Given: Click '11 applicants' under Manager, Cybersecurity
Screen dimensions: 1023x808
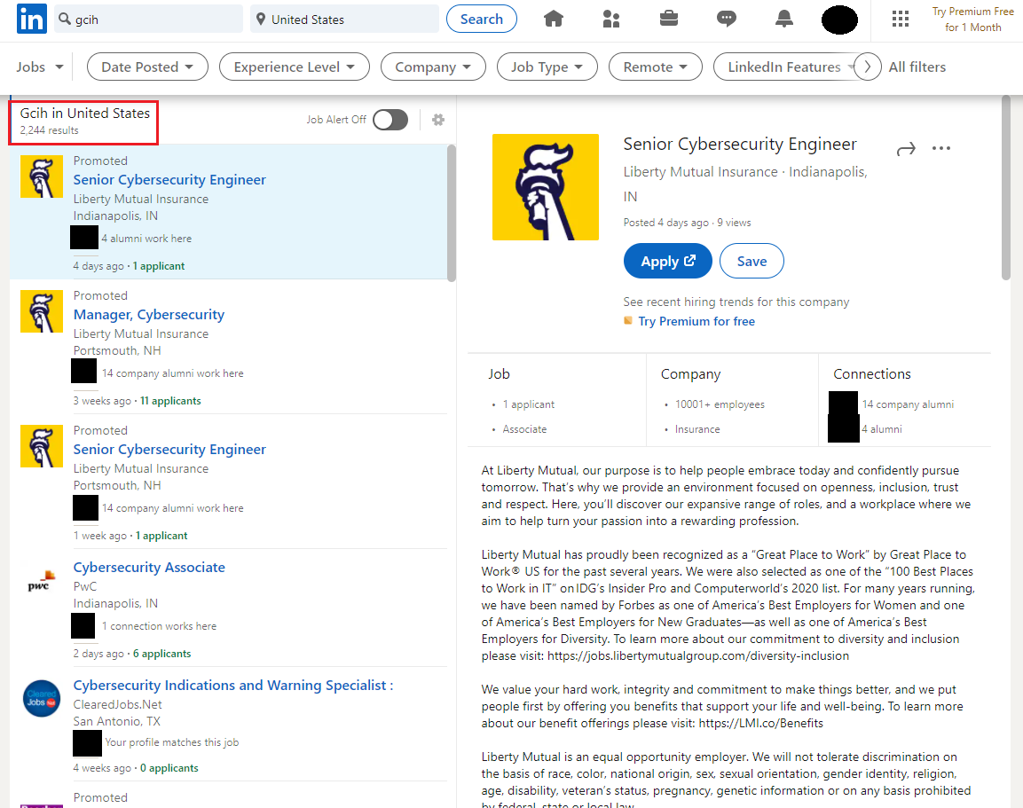Looking at the screenshot, I should (x=170, y=400).
